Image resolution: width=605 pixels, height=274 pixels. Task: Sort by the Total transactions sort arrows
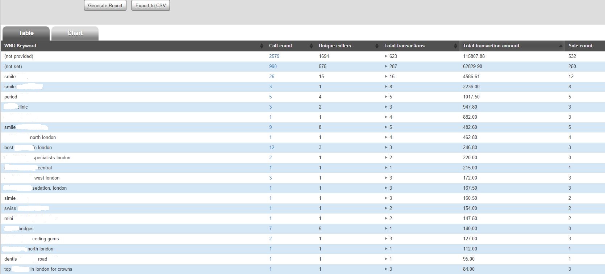click(x=455, y=46)
